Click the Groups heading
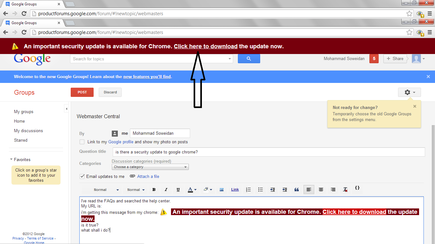This screenshot has width=435, height=244. pyautogui.click(x=24, y=92)
